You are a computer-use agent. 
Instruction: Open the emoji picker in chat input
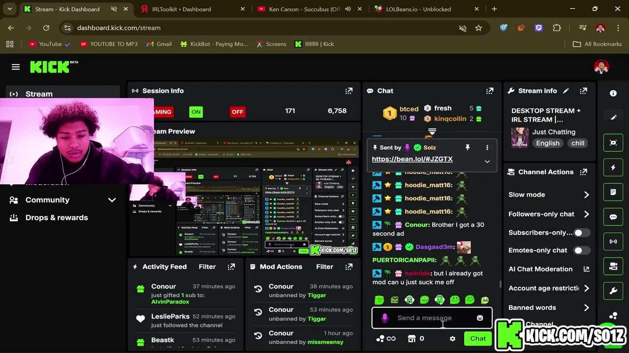tap(480, 318)
